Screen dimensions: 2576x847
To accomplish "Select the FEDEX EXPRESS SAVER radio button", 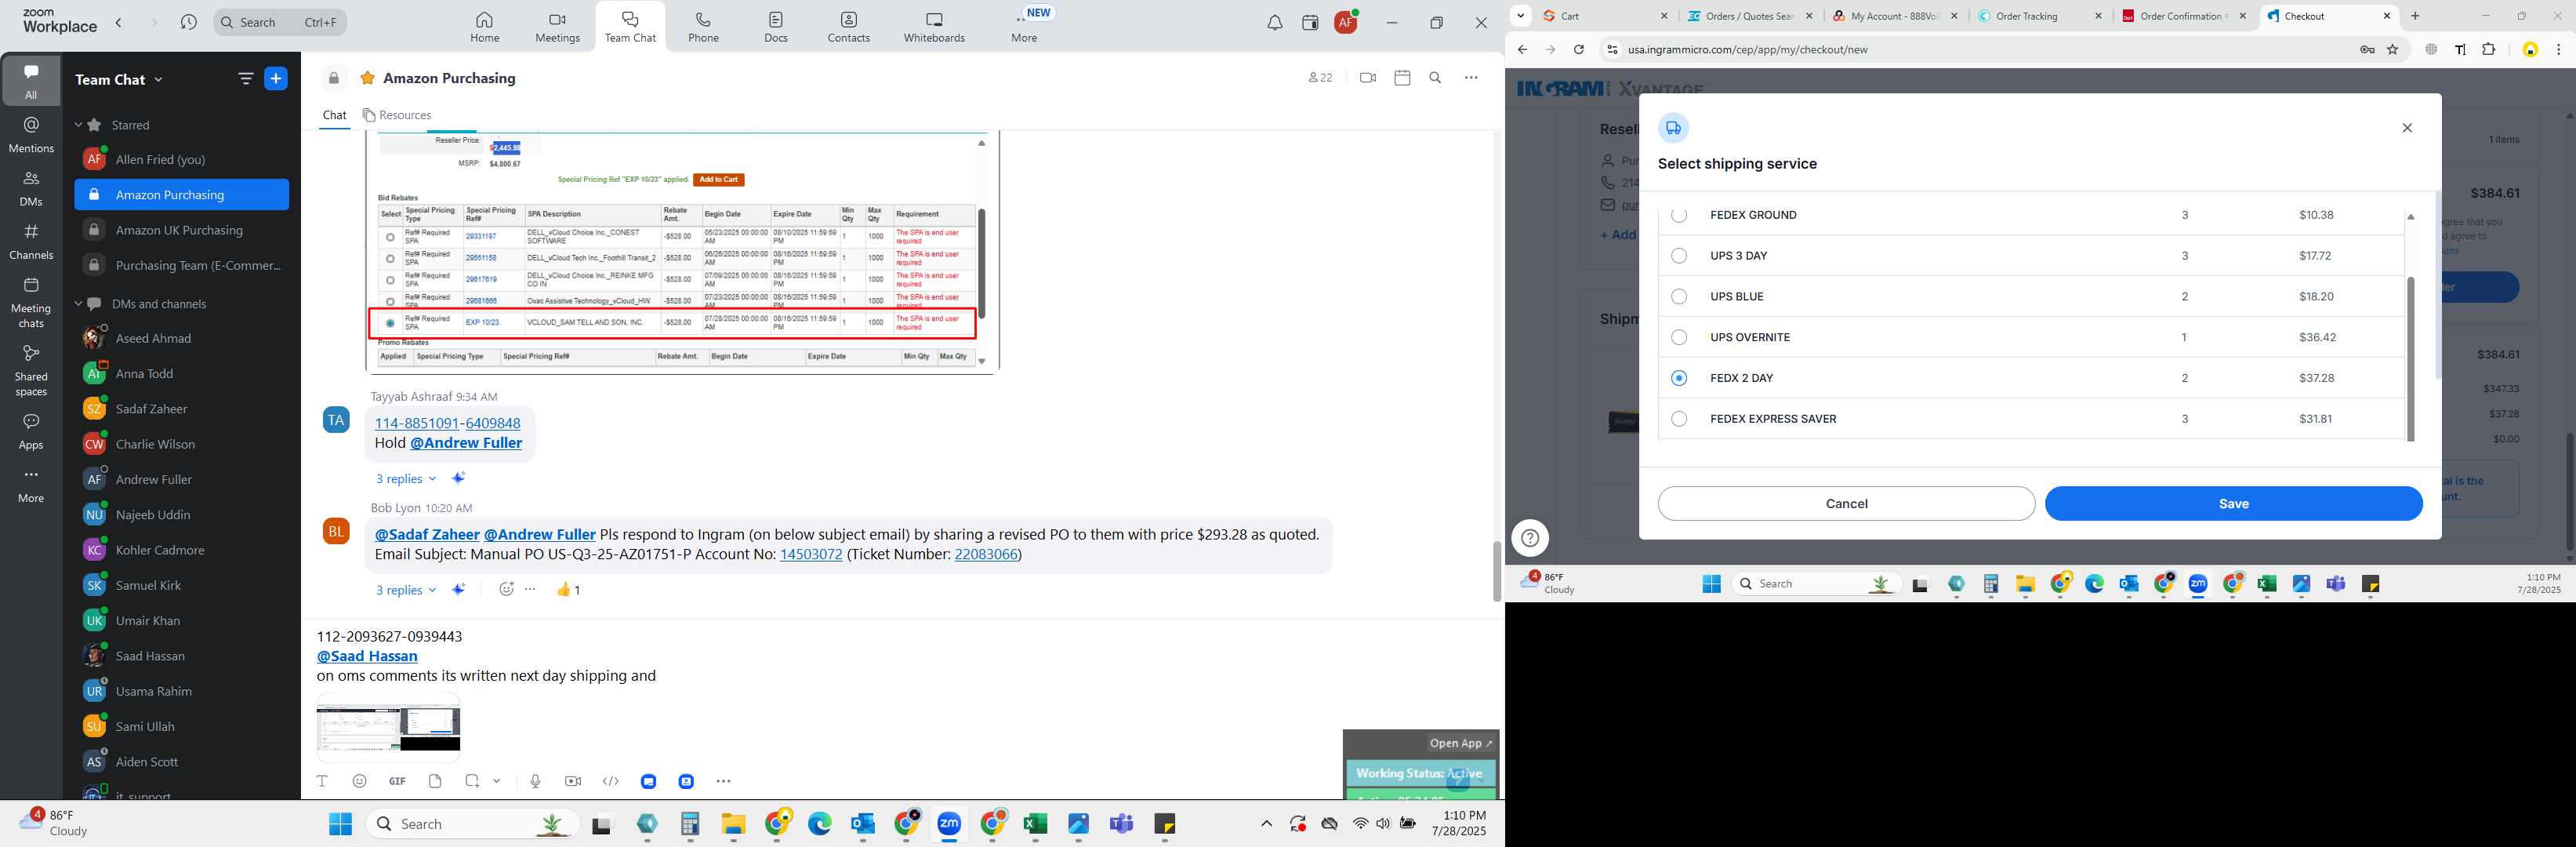I will [1679, 419].
